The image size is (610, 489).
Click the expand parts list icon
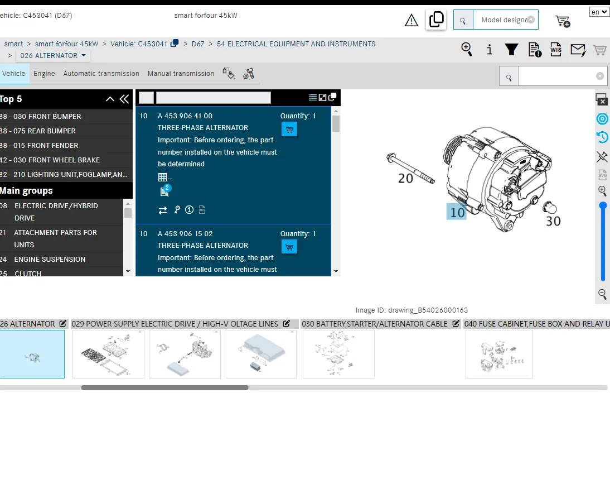click(x=322, y=97)
